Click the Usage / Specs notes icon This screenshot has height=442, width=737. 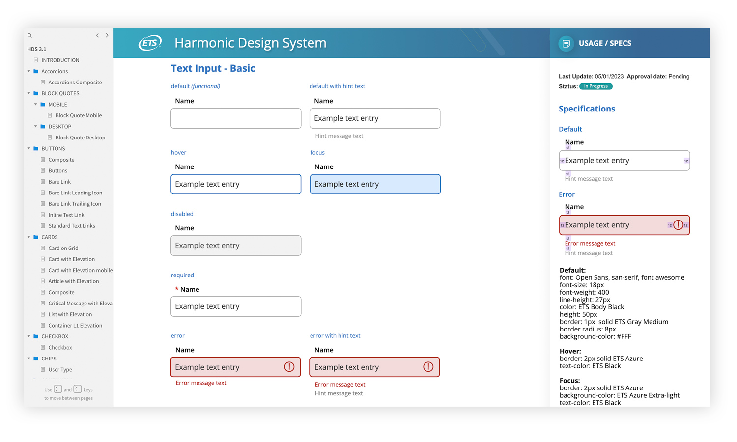[x=566, y=44]
